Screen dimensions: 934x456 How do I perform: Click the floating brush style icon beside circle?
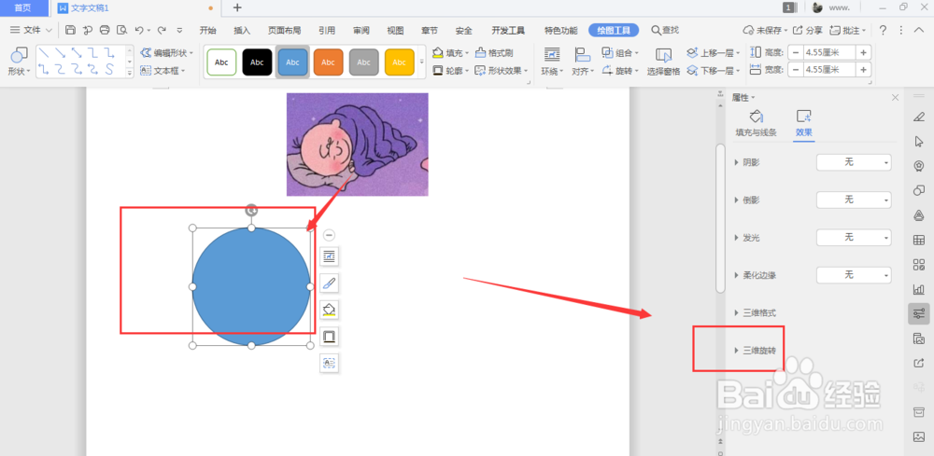coord(329,283)
